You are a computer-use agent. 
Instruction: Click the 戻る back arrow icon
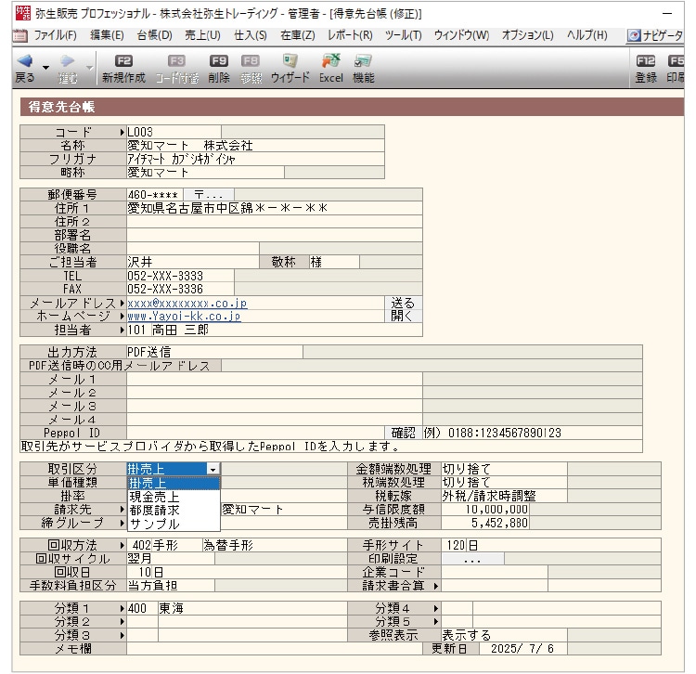25,61
